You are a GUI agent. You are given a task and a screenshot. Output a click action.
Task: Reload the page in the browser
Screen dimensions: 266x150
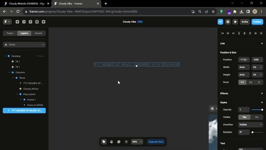tap(18, 12)
